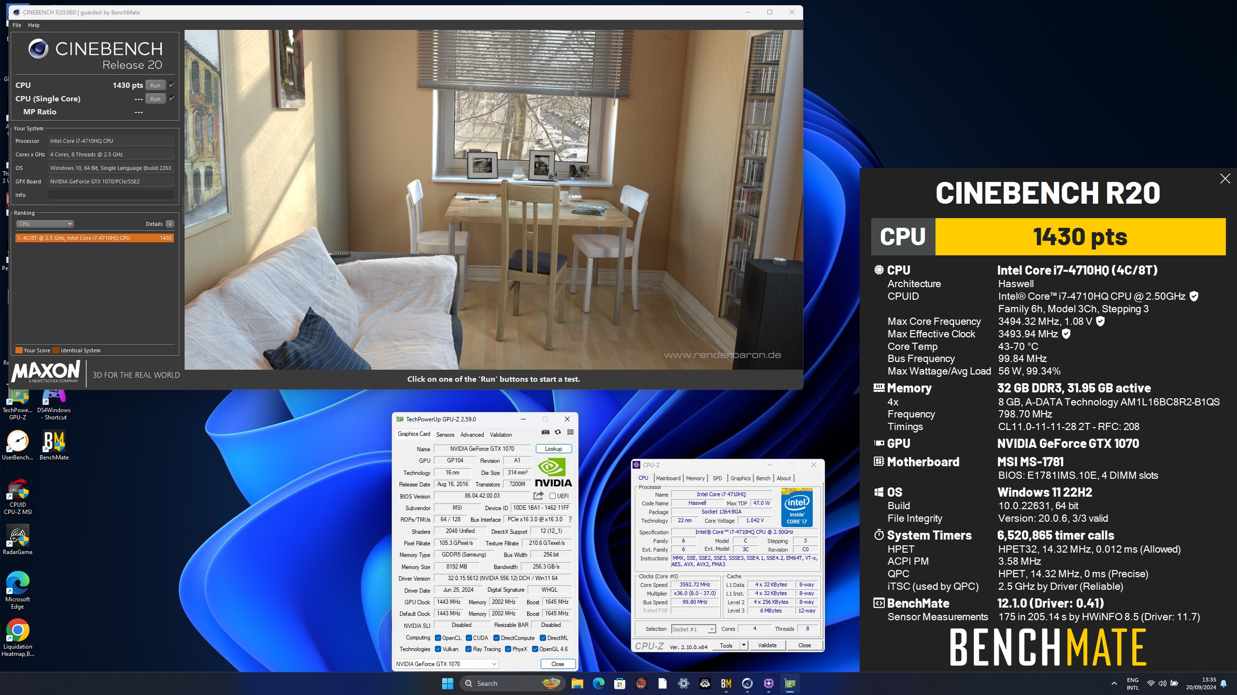Viewport: 1237px width, 695px height.
Task: Switch to the Bench tab in CPU-Z
Action: (763, 478)
